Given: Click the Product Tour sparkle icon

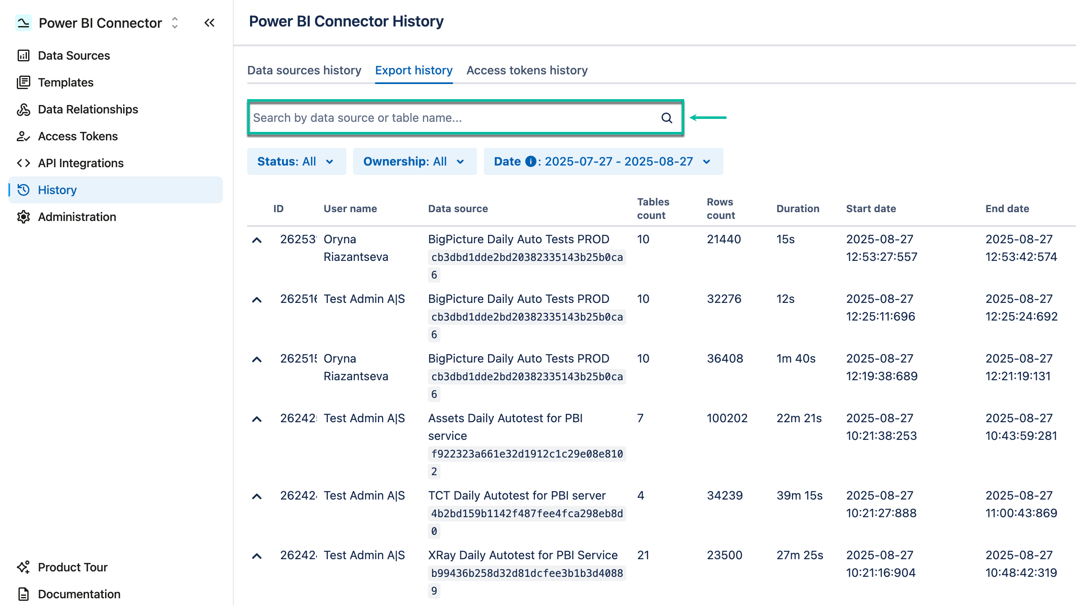Looking at the screenshot, I should (x=24, y=567).
